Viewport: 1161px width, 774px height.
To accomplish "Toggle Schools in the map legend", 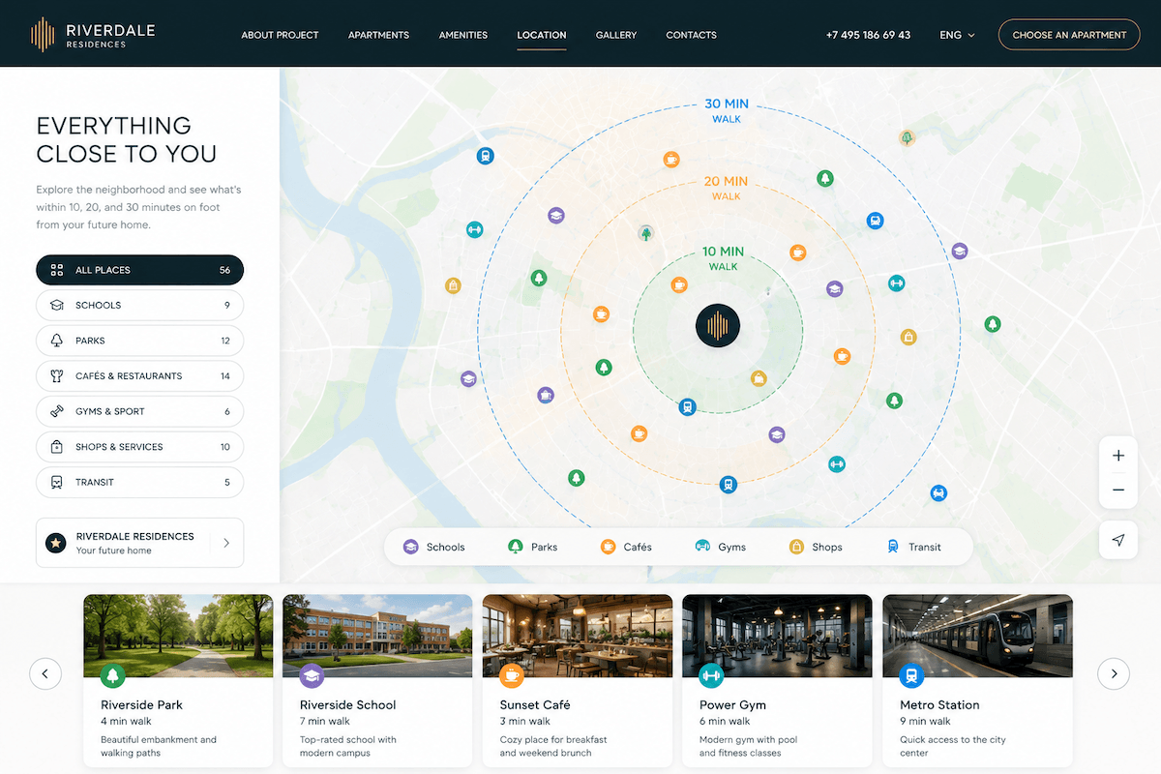I will [x=434, y=547].
